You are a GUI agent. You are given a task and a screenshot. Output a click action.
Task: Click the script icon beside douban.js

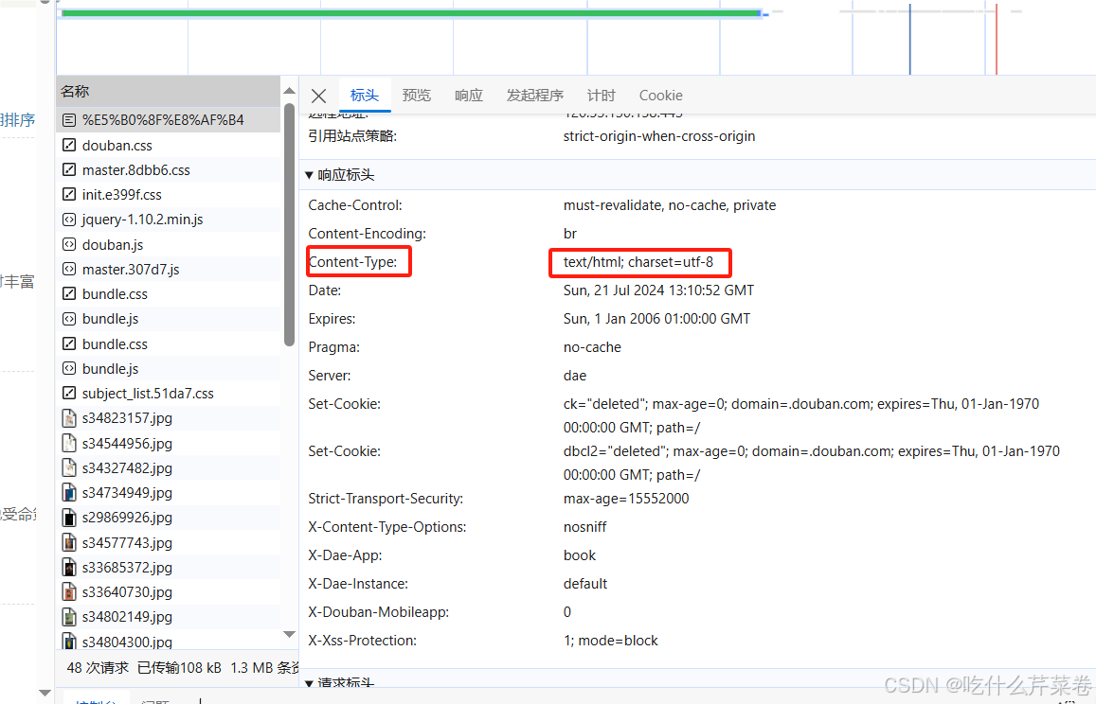pos(68,244)
